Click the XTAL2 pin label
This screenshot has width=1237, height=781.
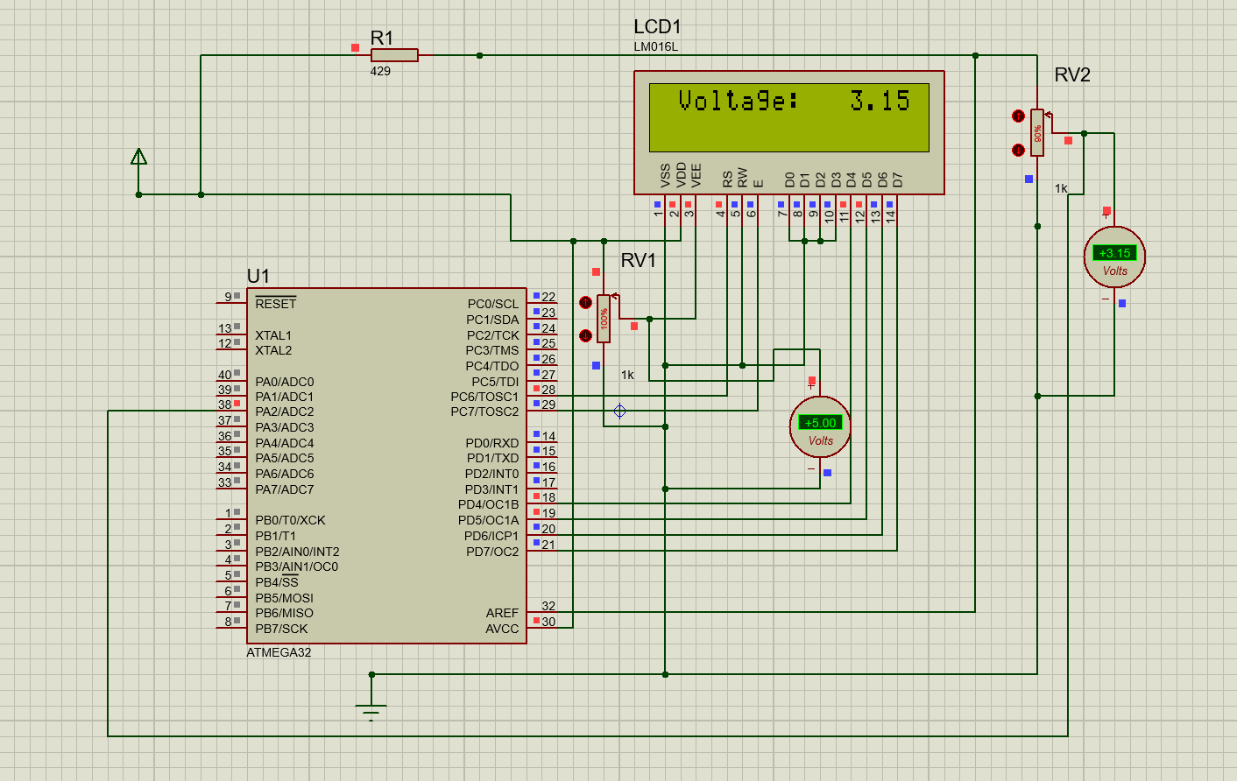click(x=273, y=350)
